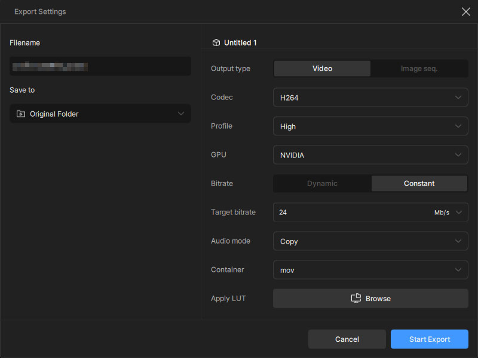Image resolution: width=478 pixels, height=358 pixels.
Task: Open the GPU dropdown showing NVIDIA
Action: [x=370, y=155]
